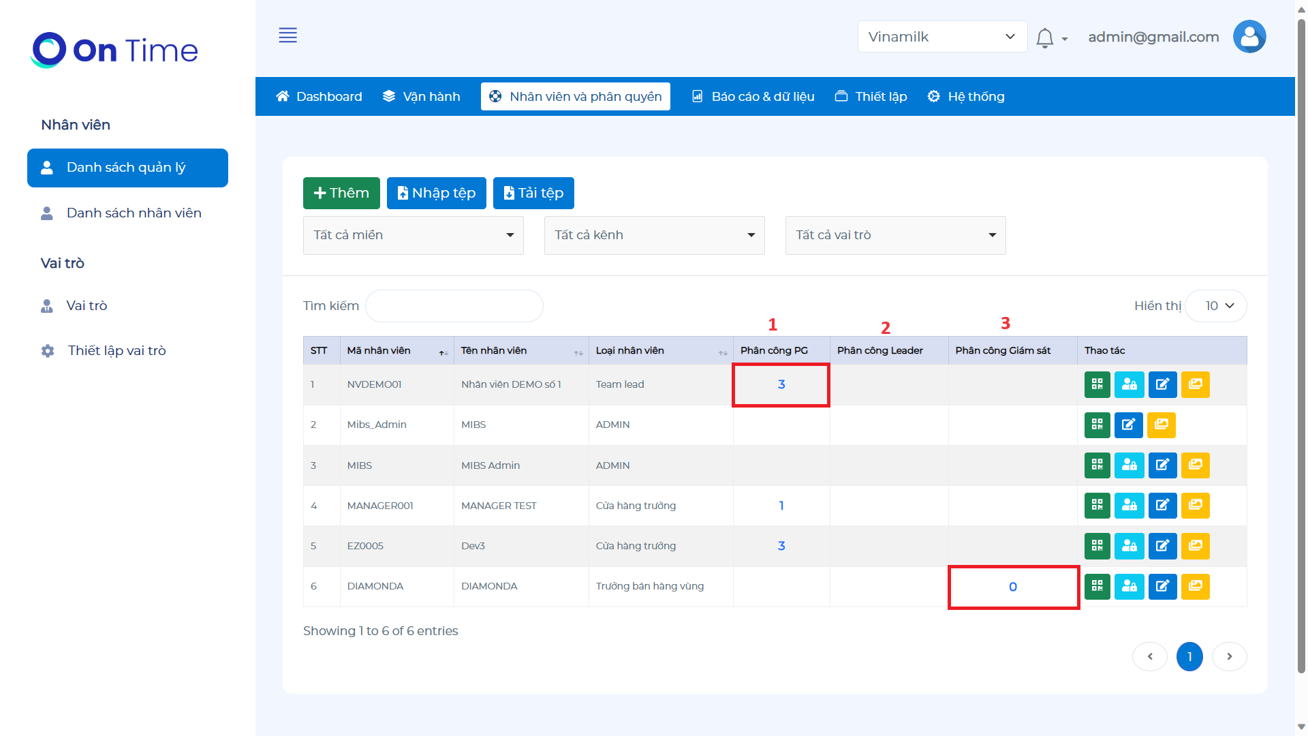
Task: Open permission icon for MANAGER001 row
Action: (x=1129, y=506)
